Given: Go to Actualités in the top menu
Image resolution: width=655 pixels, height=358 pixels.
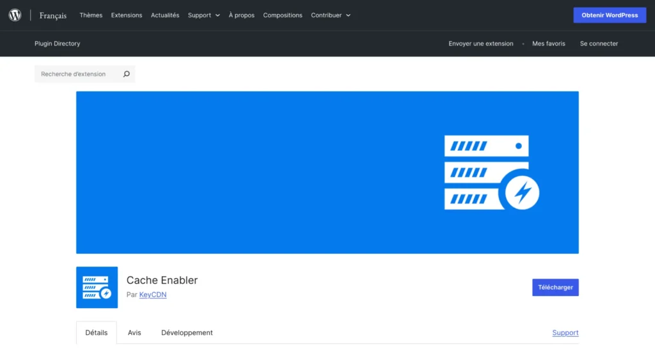Looking at the screenshot, I should click(x=165, y=15).
